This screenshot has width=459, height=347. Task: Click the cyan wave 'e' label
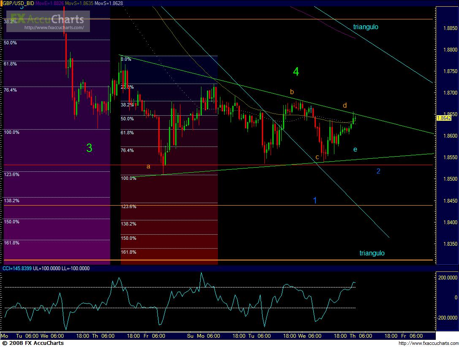point(355,149)
